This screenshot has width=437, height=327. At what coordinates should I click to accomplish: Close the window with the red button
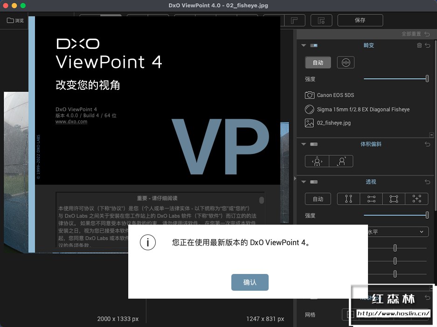(6, 5)
